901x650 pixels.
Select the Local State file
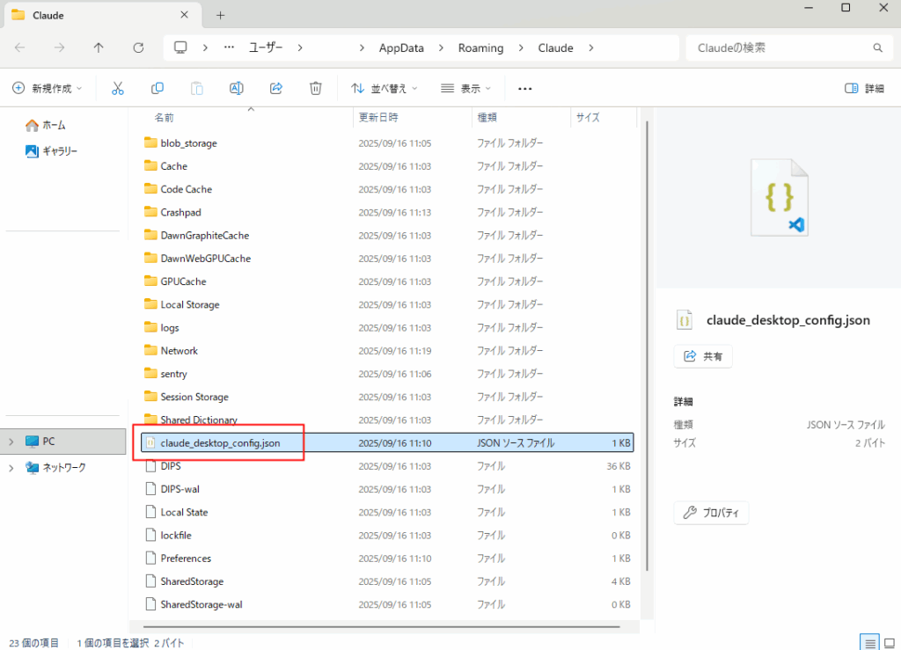click(x=387, y=512)
